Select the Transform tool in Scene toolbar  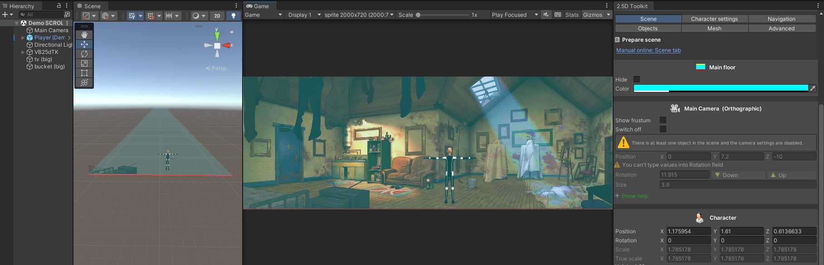(x=84, y=82)
